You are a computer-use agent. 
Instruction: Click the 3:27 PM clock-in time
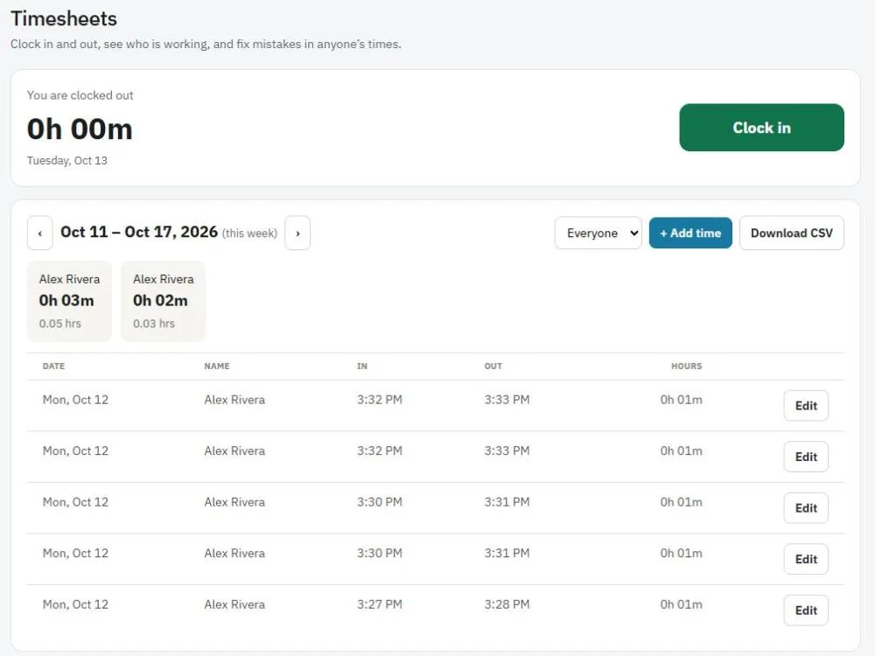pos(380,604)
